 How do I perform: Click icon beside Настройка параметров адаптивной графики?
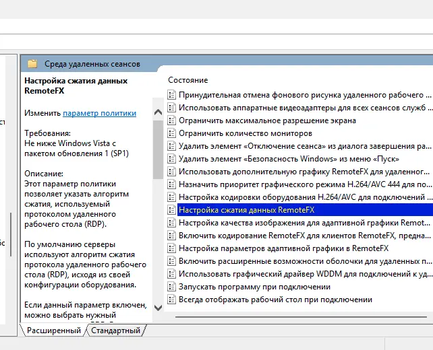click(171, 248)
